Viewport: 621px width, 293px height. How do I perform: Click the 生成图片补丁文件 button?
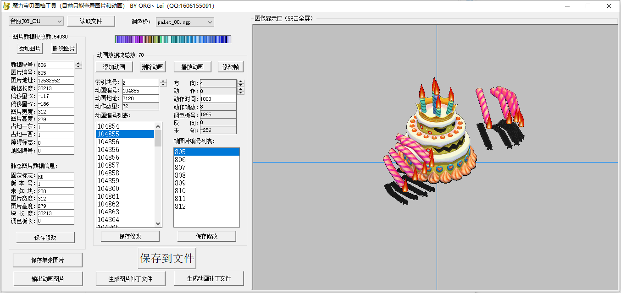(x=131, y=278)
